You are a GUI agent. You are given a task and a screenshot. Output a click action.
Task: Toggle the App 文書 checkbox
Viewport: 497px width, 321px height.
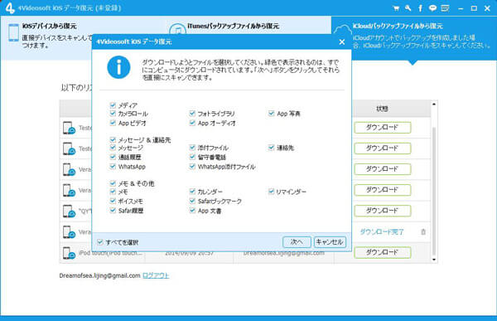(x=192, y=211)
